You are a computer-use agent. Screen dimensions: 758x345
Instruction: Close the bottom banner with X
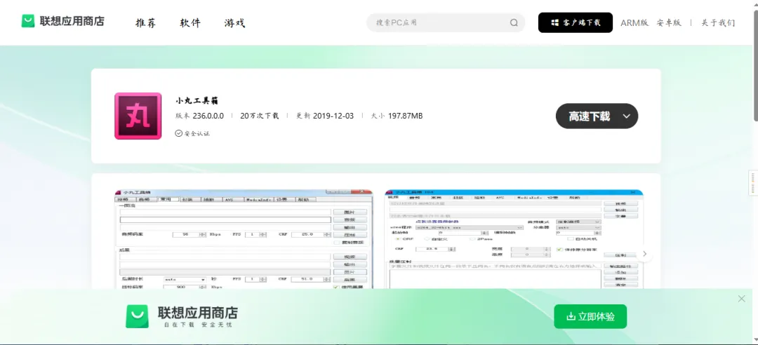point(742,299)
